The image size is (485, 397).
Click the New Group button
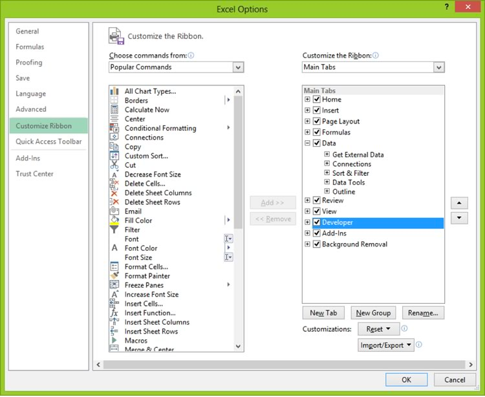click(x=373, y=313)
